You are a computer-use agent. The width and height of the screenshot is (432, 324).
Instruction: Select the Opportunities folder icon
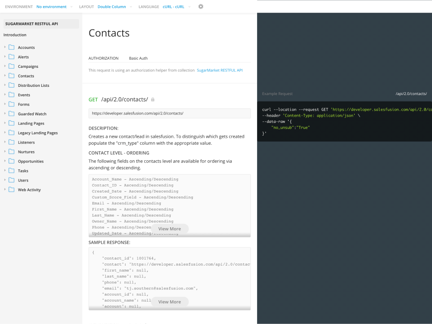click(11, 161)
